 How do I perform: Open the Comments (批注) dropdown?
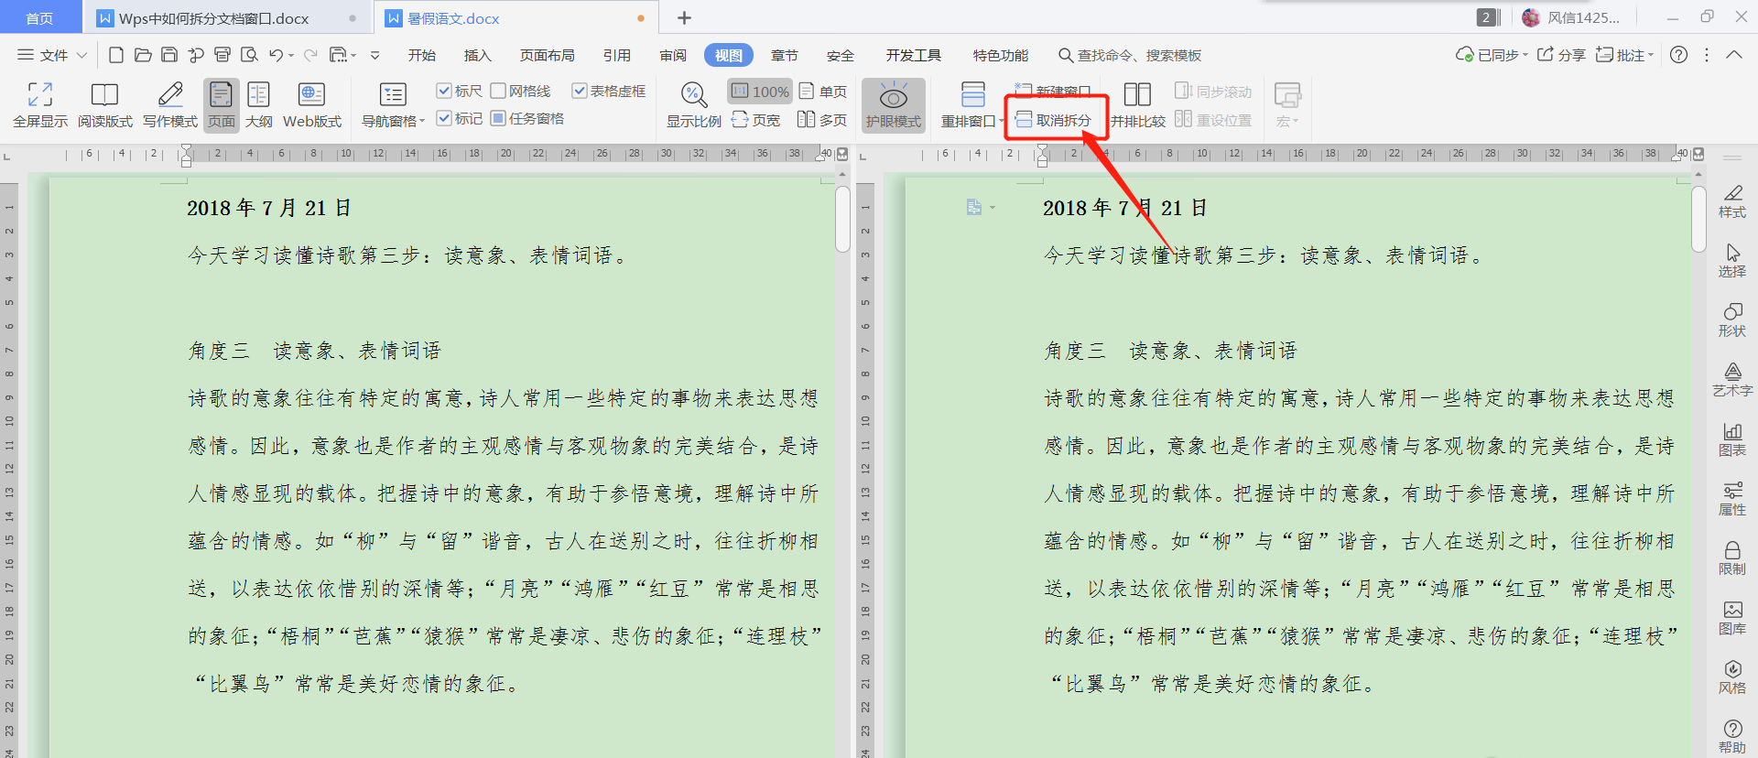pos(1625,55)
